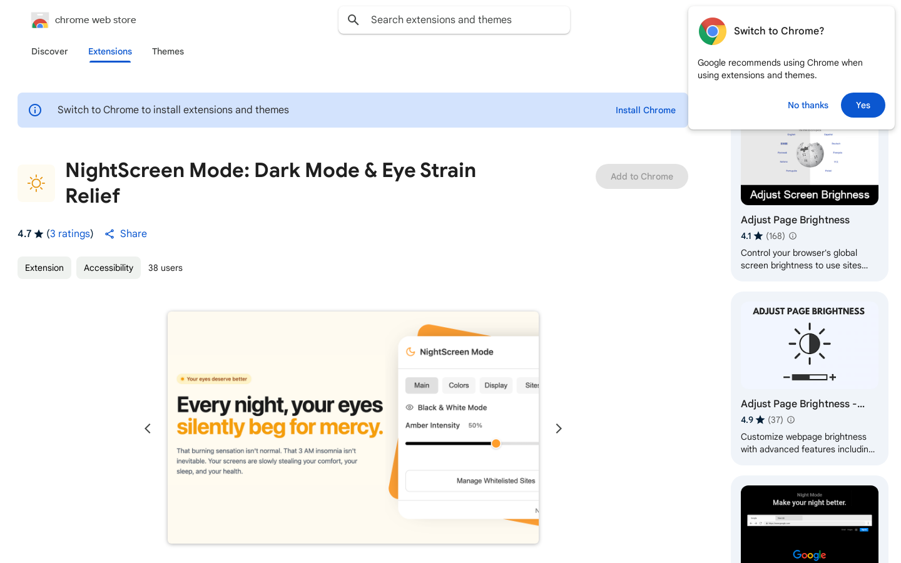Click the share icon beside Share
Screen dimensions: 901x563
coord(109,234)
